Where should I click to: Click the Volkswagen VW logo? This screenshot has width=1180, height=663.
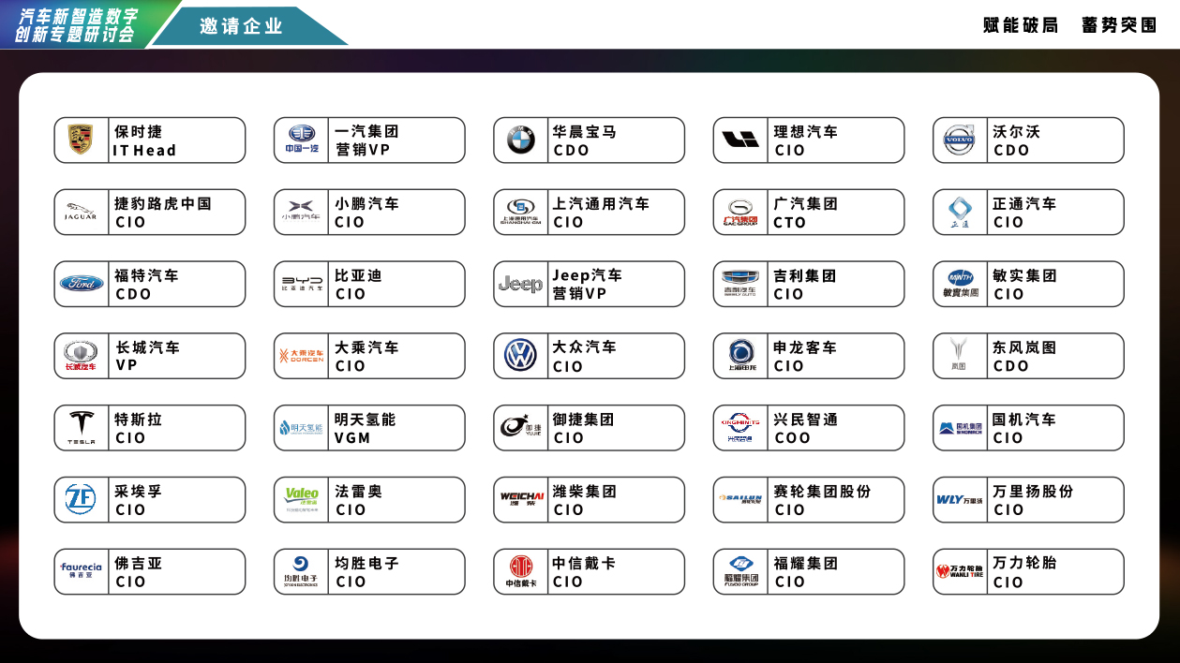(521, 356)
